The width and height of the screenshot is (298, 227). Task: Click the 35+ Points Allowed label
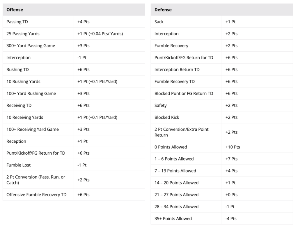[x=173, y=219]
